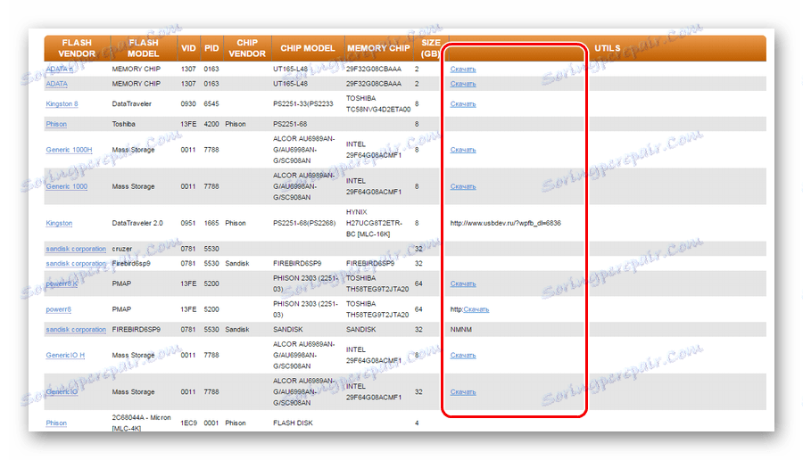Image resolution: width=803 pixels, height=460 pixels.
Task: Click Скачать in the Generic 1000 row
Action: click(x=463, y=186)
